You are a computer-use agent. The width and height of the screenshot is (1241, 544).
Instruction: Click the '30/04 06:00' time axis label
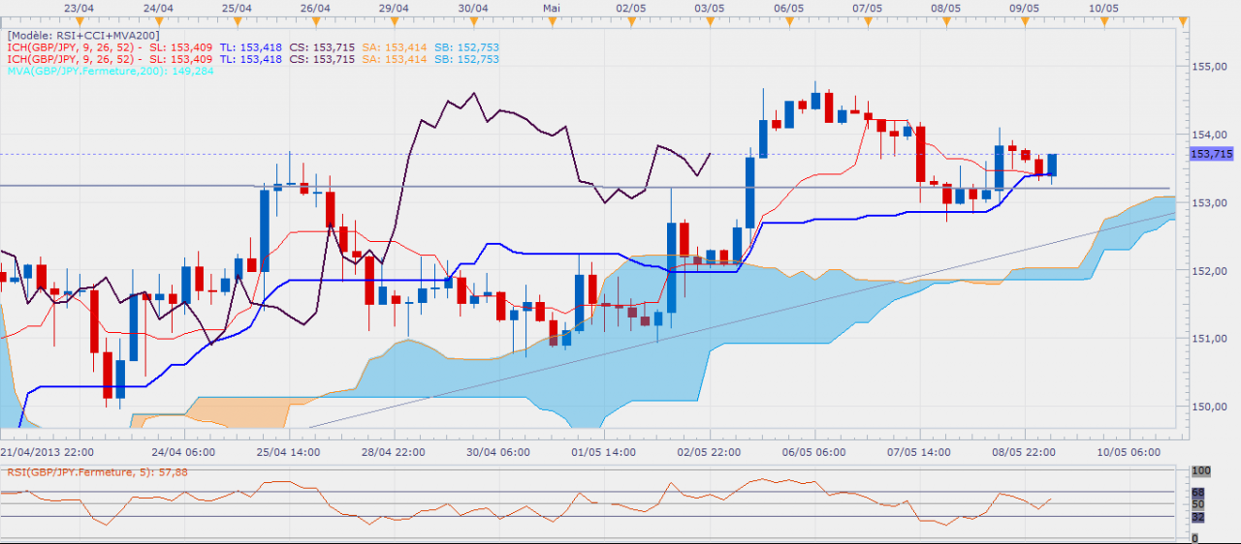click(498, 451)
